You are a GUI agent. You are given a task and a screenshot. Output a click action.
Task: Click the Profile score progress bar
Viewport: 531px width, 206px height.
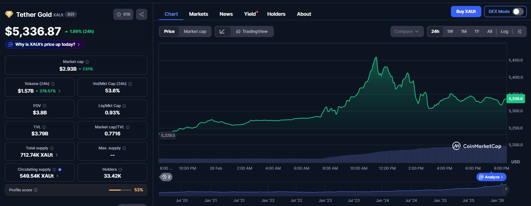click(120, 190)
